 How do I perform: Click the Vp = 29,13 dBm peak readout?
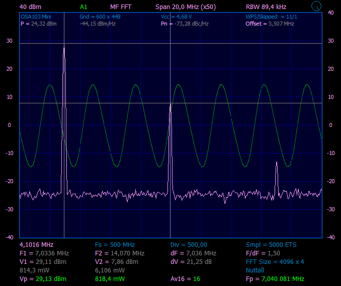coord(43,278)
